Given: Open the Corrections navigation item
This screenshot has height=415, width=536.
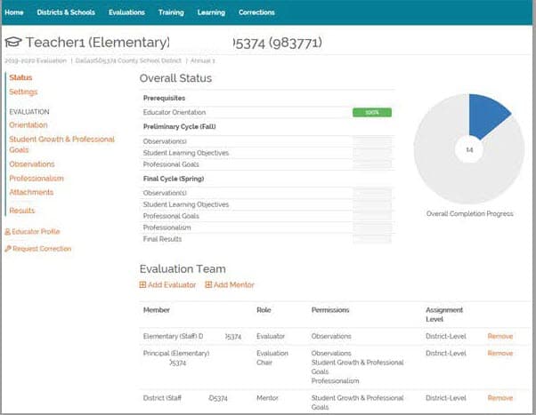Looking at the screenshot, I should click(x=256, y=12).
